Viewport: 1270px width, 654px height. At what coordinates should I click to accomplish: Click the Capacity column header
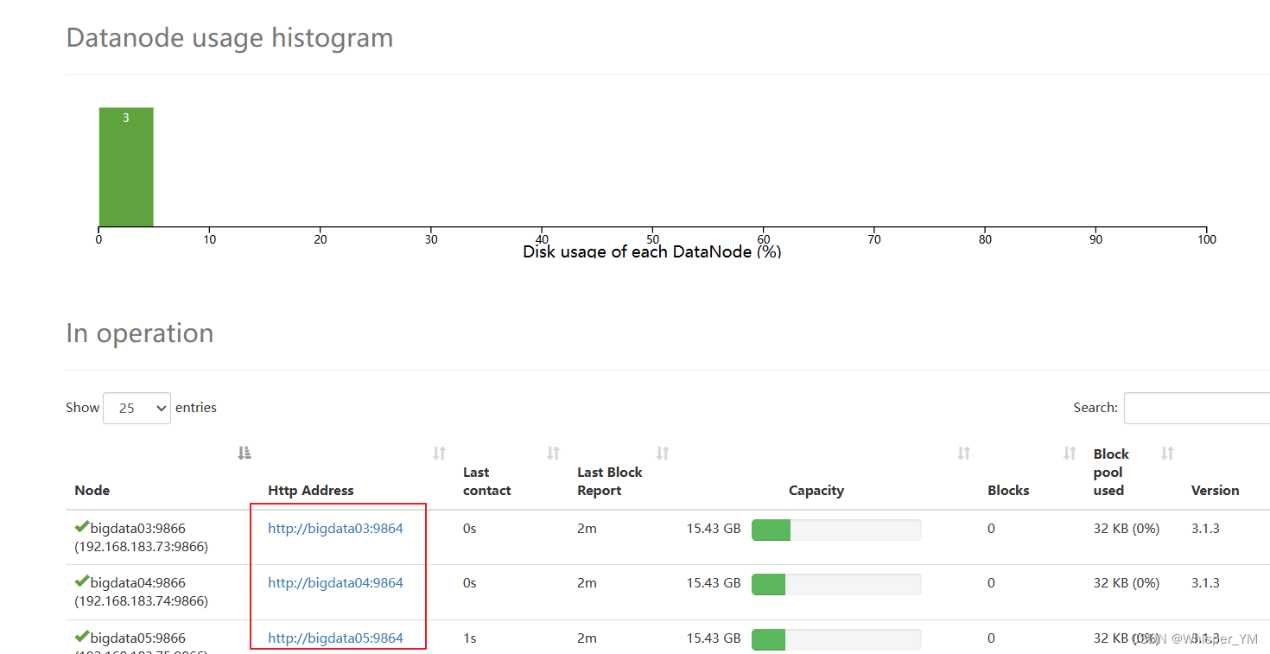click(816, 490)
